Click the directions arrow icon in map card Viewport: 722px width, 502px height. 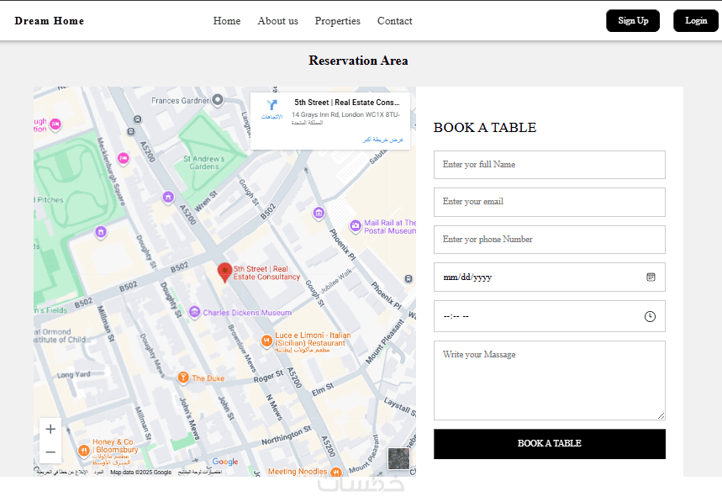point(271,106)
